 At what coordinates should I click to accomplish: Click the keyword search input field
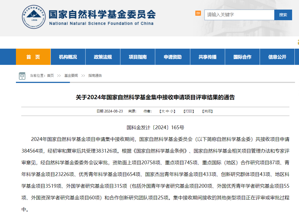pyautogui.click(x=239, y=15)
